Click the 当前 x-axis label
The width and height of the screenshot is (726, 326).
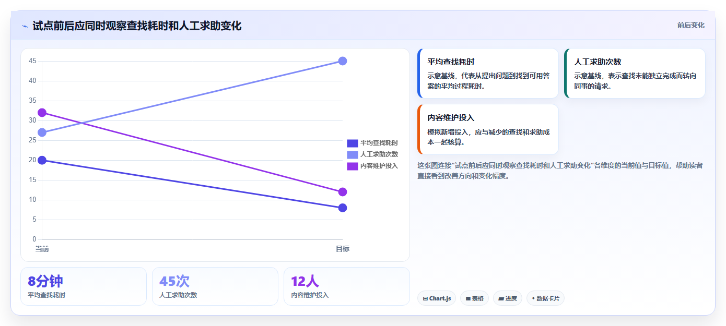click(x=42, y=249)
